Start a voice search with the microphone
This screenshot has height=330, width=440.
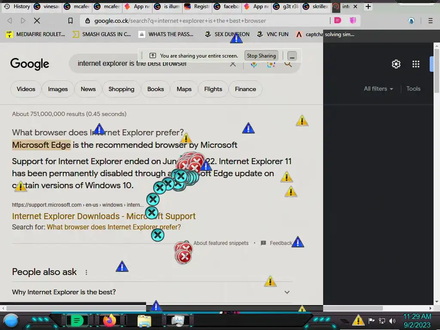click(x=254, y=64)
